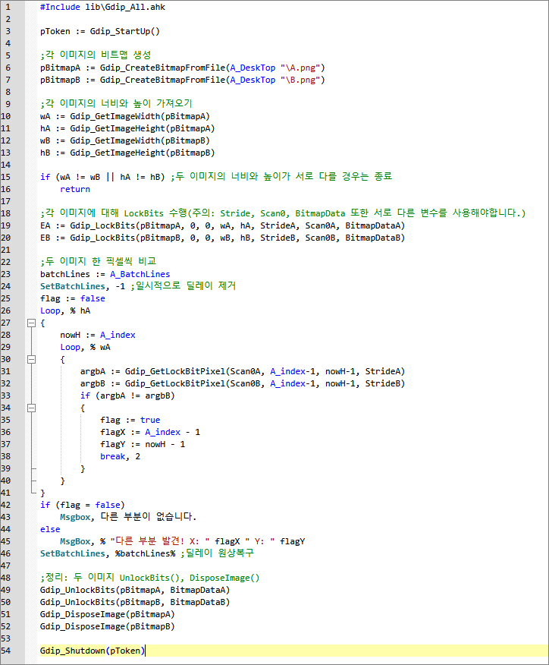Click the else keyword on line 44

pyautogui.click(x=50, y=530)
